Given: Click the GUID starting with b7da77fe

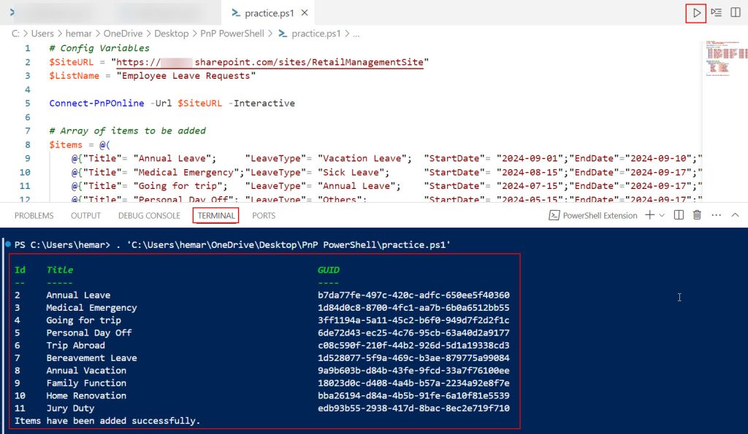Looking at the screenshot, I should pos(413,295).
